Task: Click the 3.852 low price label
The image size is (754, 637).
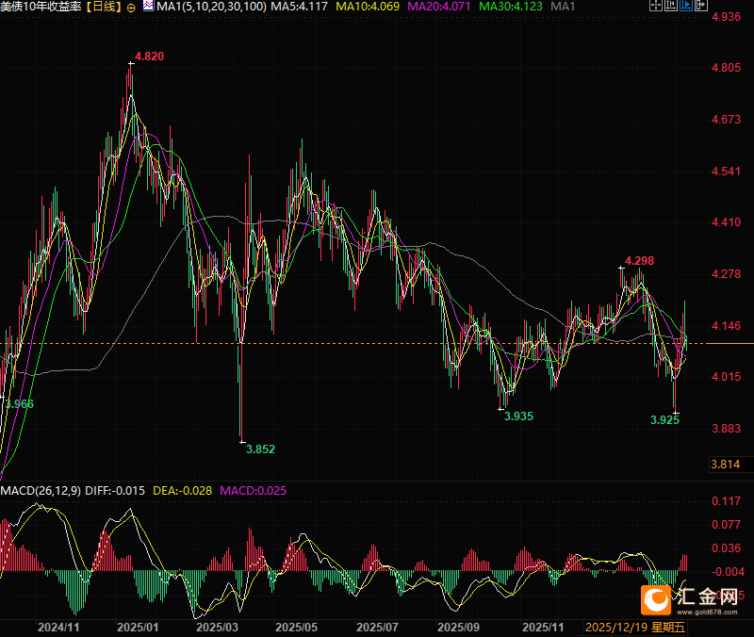Action: click(260, 449)
